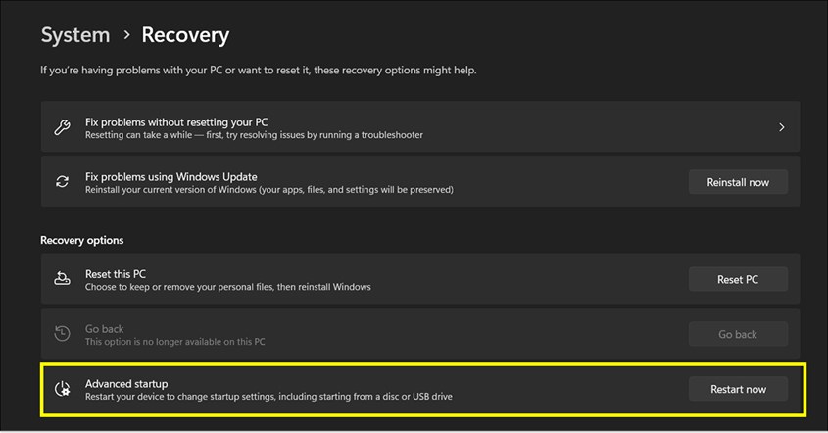Image resolution: width=828 pixels, height=433 pixels.
Task: Click the "Recovery options" section header
Action: [x=82, y=240]
